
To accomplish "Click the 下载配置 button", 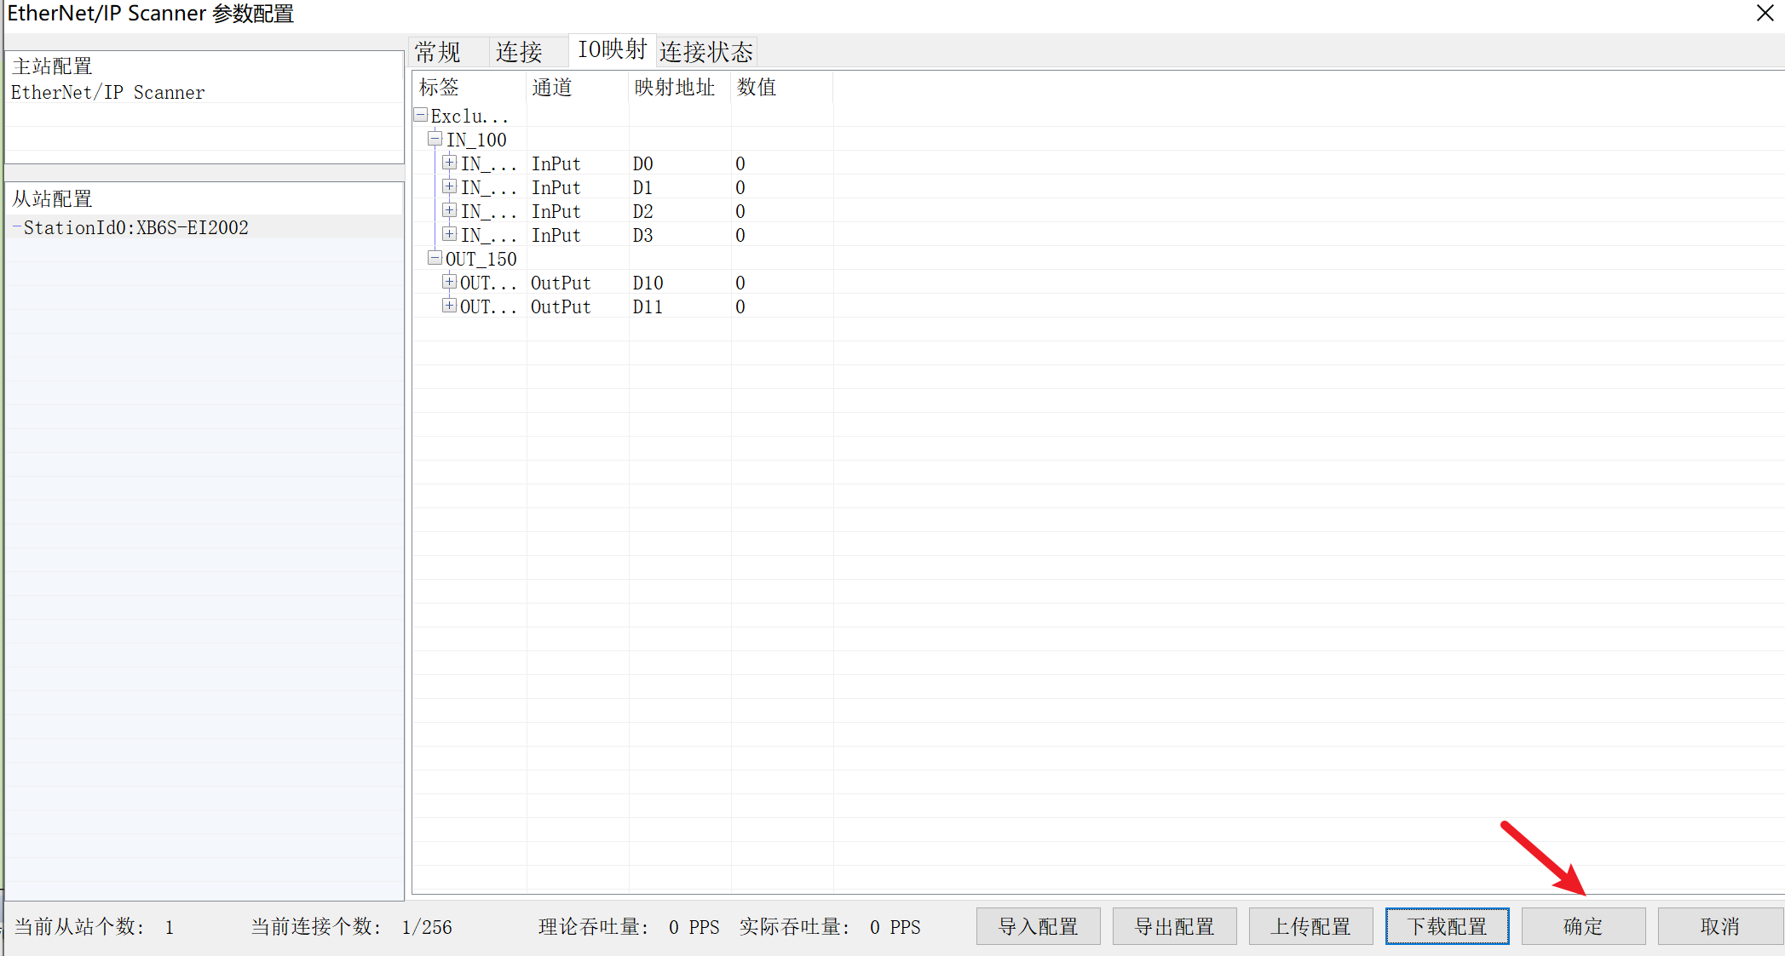I will click(1447, 926).
